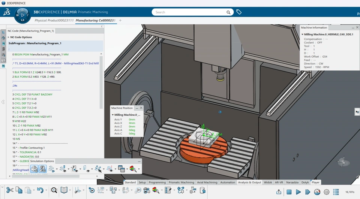Click the search field
360x199 pixels.
189,12
